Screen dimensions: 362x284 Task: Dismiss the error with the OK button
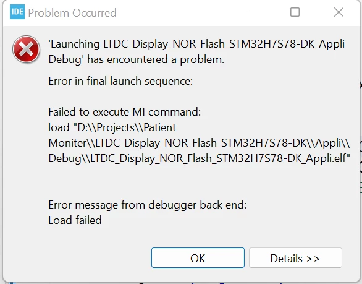click(x=198, y=258)
